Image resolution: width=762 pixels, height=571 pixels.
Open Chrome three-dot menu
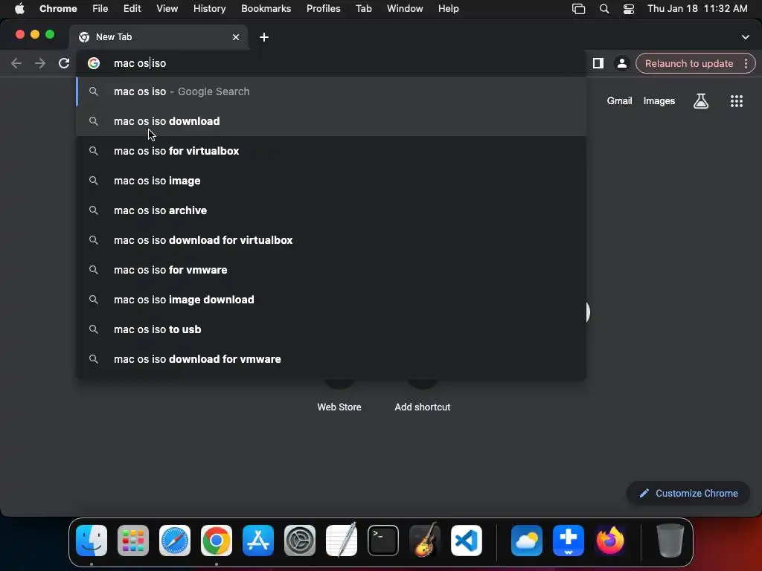[x=746, y=63]
